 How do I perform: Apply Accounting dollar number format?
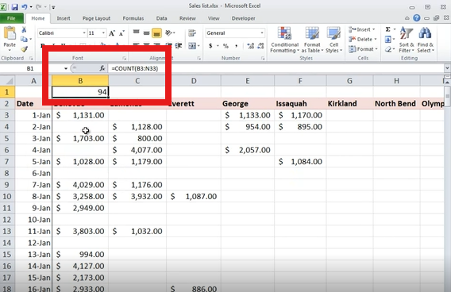210,46
